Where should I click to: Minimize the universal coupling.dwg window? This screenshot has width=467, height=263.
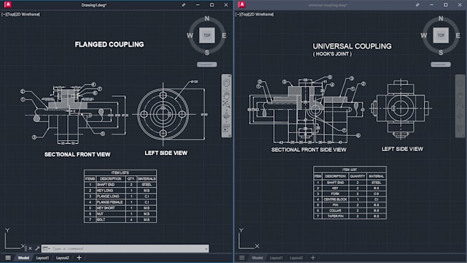(431, 5)
